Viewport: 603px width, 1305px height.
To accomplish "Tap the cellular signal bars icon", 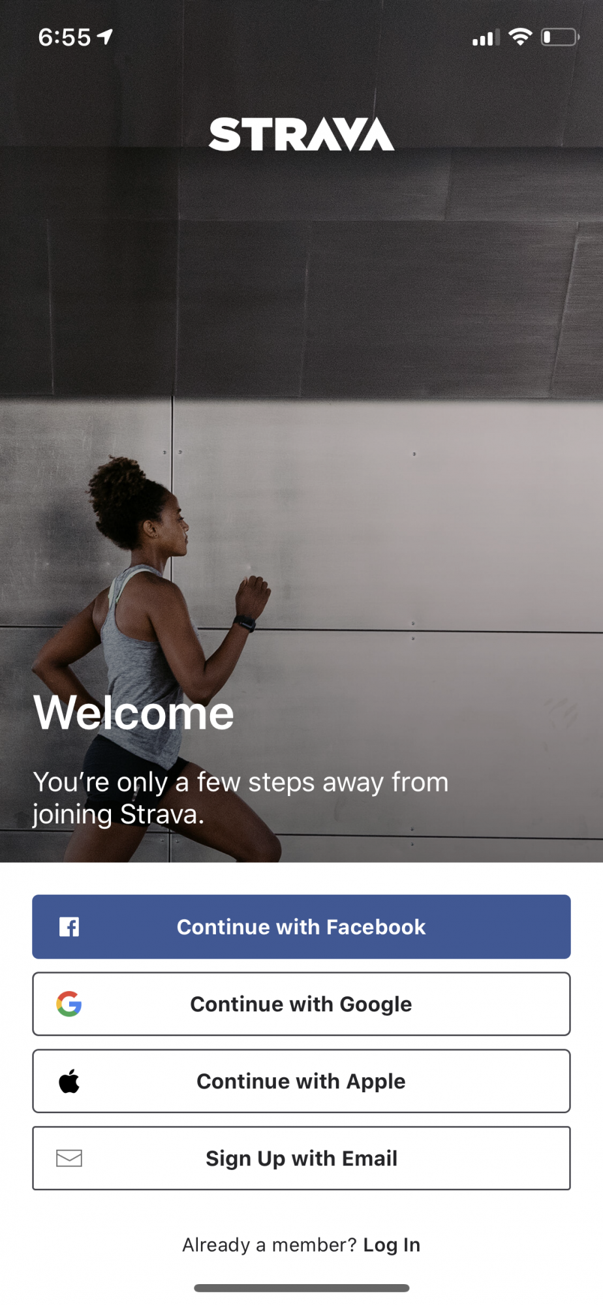I will click(x=486, y=38).
